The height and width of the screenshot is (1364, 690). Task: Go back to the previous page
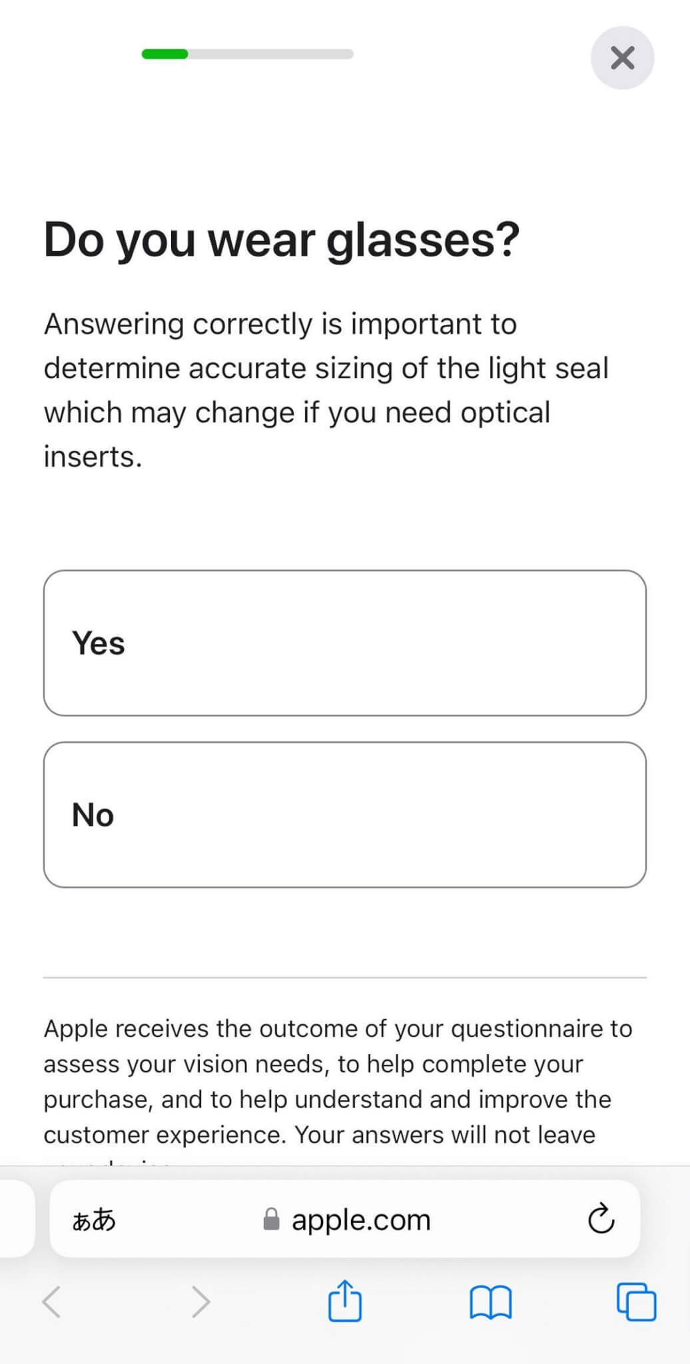52,1302
